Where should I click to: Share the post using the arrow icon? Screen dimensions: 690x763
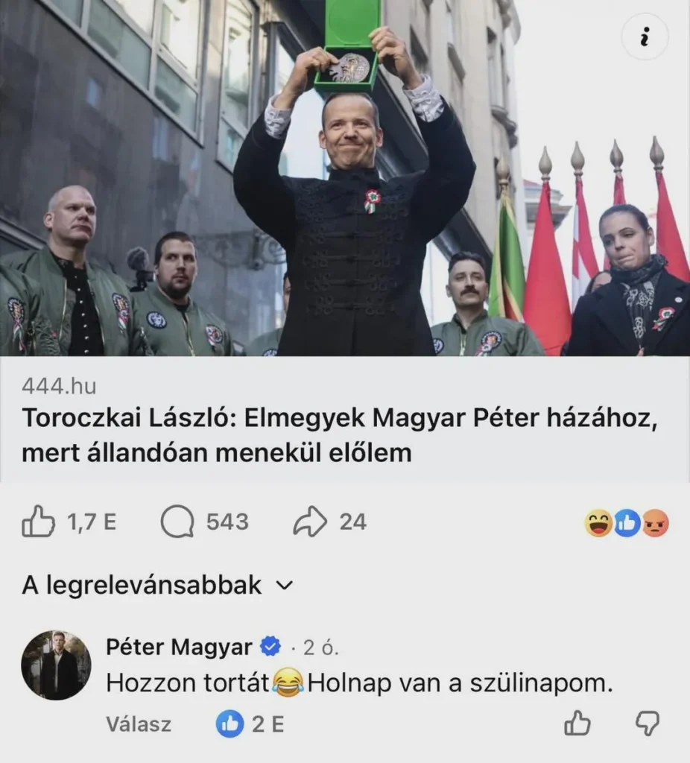pyautogui.click(x=310, y=522)
